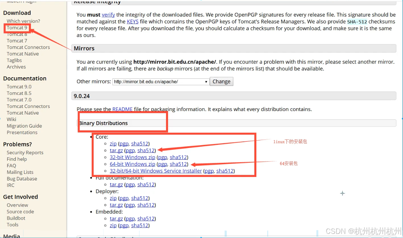Download the Core zip distribution

[113, 144]
